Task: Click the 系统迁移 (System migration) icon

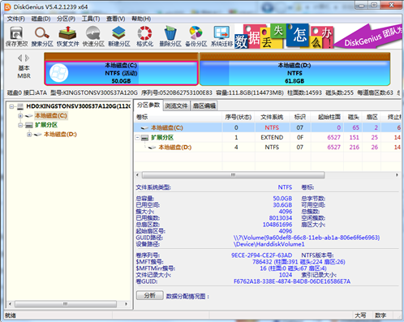Action: (x=221, y=36)
